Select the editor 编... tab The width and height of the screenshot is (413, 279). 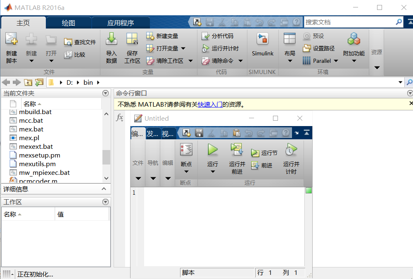138,134
